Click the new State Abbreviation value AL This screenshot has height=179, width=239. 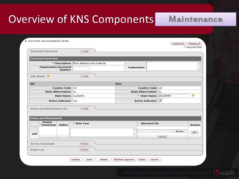[160, 91]
